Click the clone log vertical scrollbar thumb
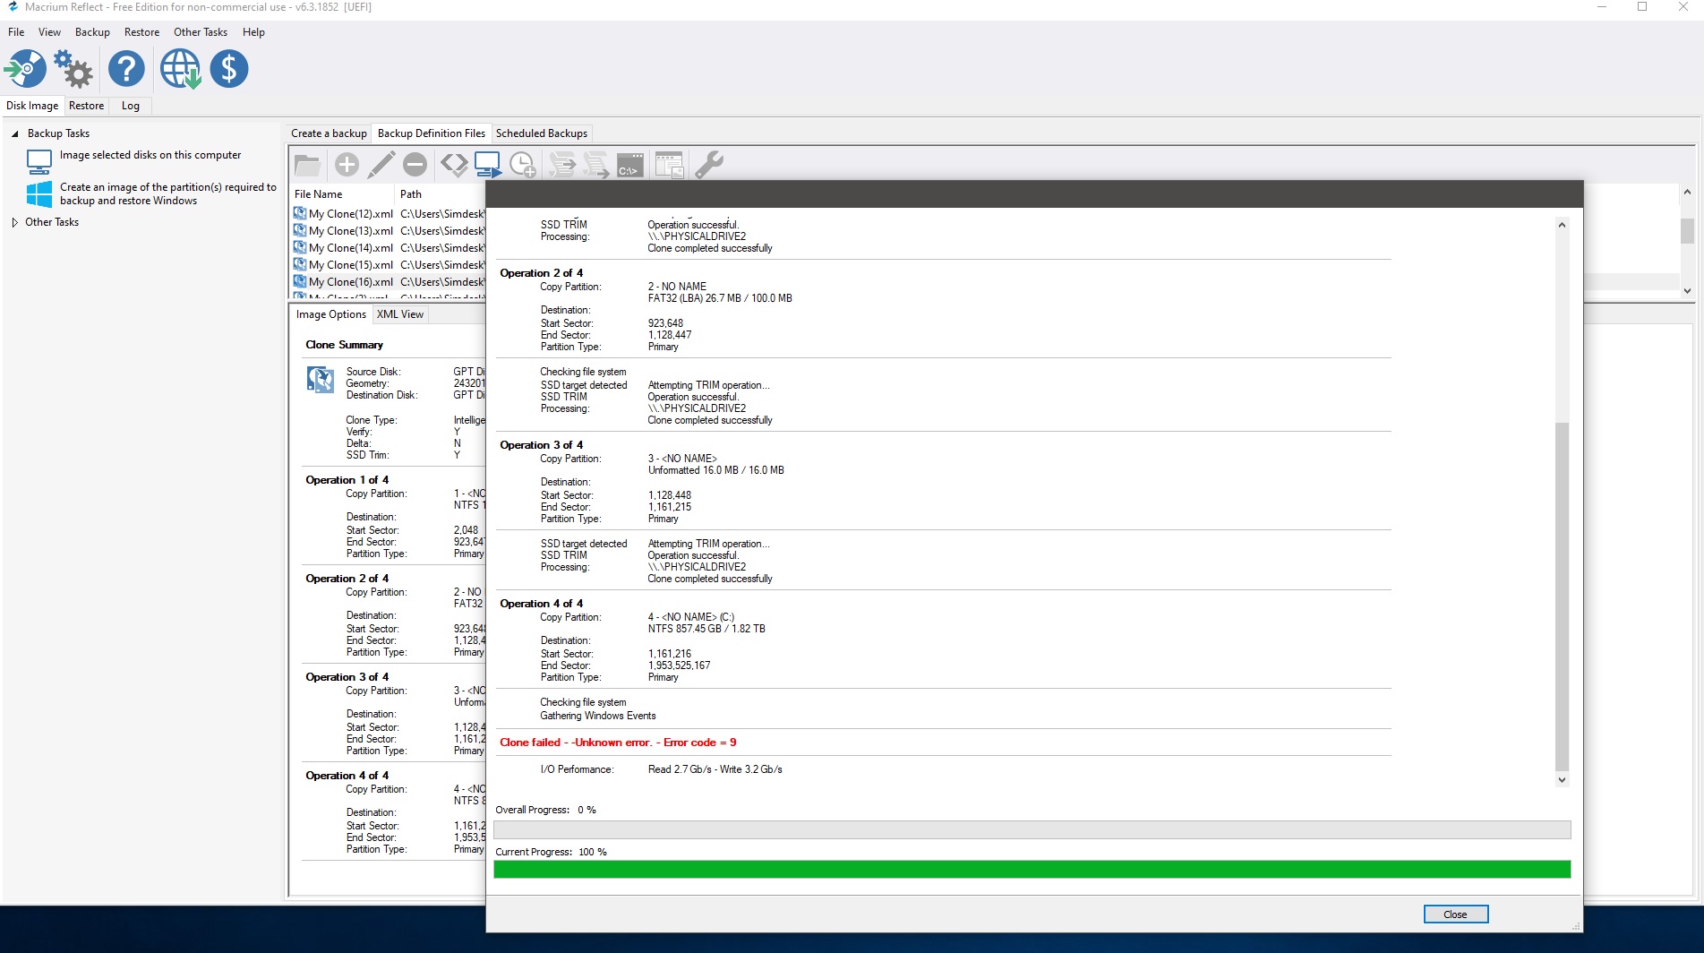Screen dimensions: 1704x953 1562,596
